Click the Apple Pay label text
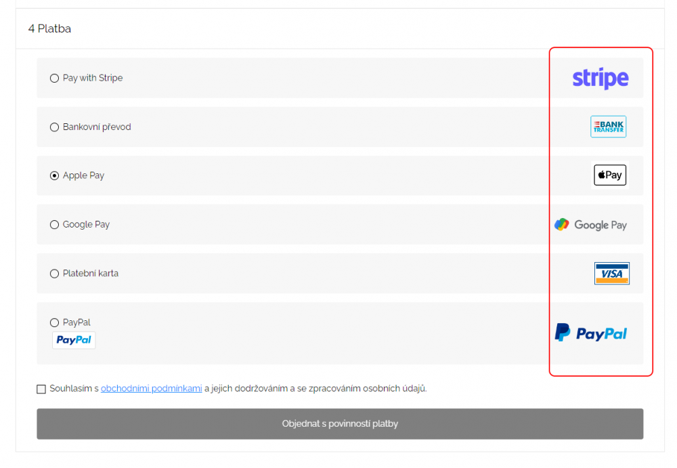This screenshot has width=677, height=468. [83, 175]
